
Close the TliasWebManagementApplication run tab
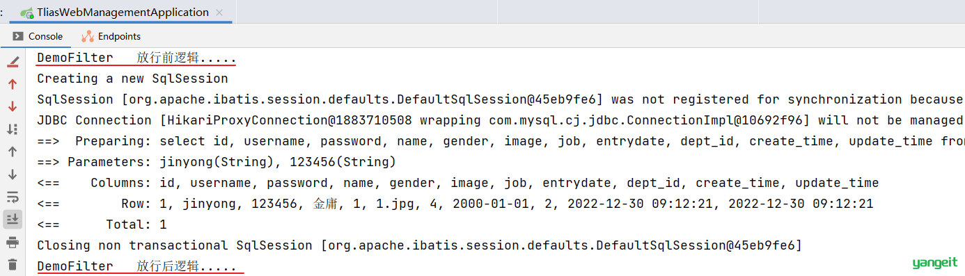pos(221,13)
